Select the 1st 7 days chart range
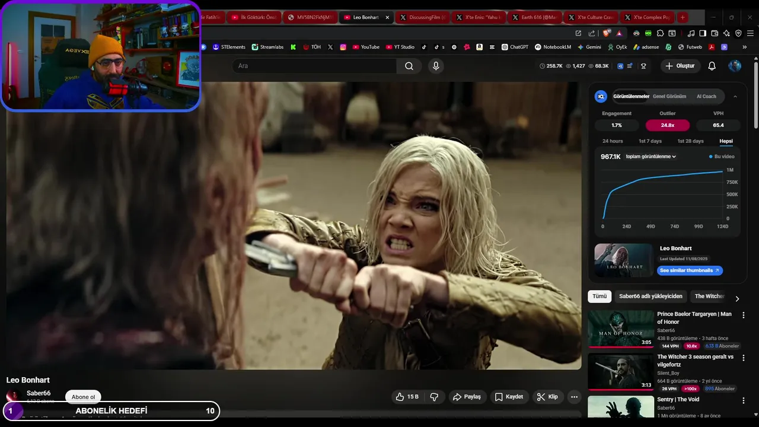The image size is (759, 427). [x=650, y=141]
